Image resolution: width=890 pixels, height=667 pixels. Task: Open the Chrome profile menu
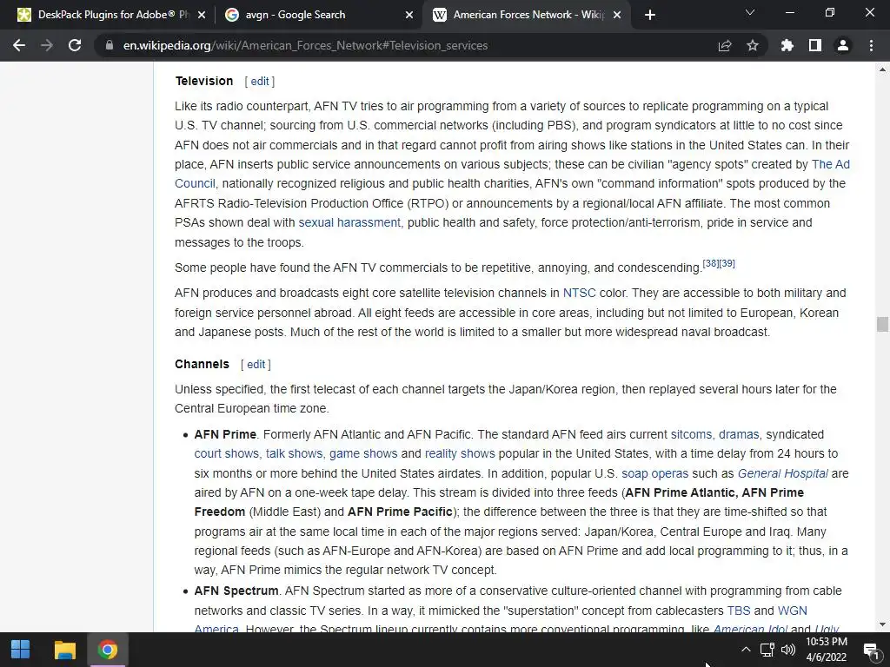[x=843, y=45]
